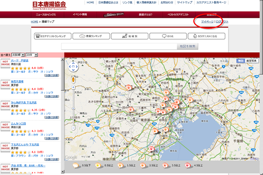This screenshot has width=263, height=175.
Task: Go to HOME via the breadcrumb
Action: (x=34, y=22)
